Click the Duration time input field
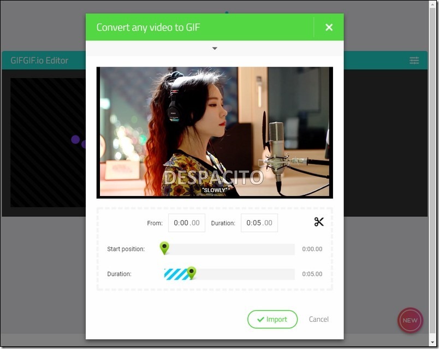 point(259,223)
